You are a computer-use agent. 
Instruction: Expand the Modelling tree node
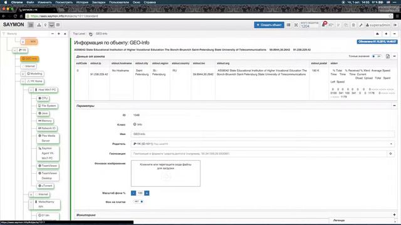[23, 74]
